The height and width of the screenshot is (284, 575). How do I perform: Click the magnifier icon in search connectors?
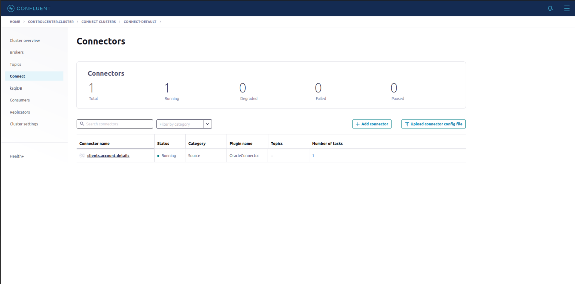82,124
